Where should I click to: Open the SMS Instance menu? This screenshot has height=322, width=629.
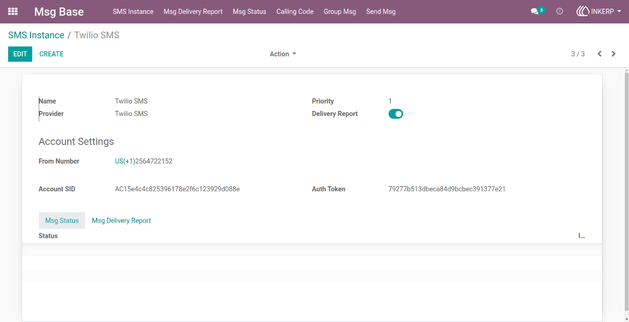pyautogui.click(x=133, y=11)
